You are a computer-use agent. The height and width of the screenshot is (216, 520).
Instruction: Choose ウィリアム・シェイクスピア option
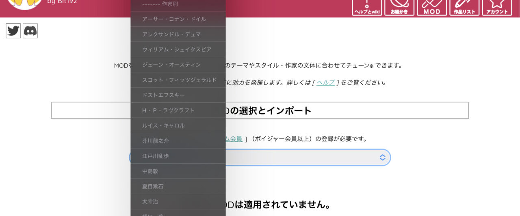point(178,50)
